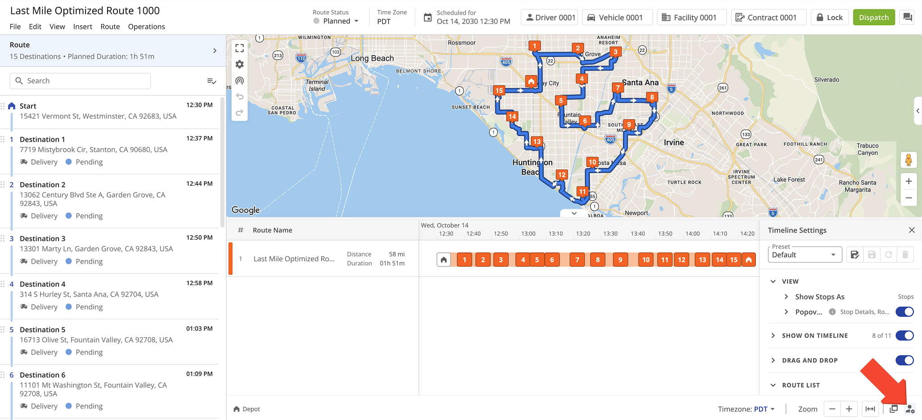Screen dimensions: 922x420
Task: Click the map tracking radar icon
Action: point(240,80)
